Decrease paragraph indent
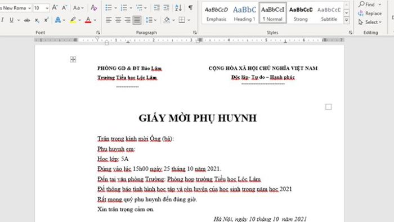This screenshot has height=222, width=394. (x=156, y=8)
